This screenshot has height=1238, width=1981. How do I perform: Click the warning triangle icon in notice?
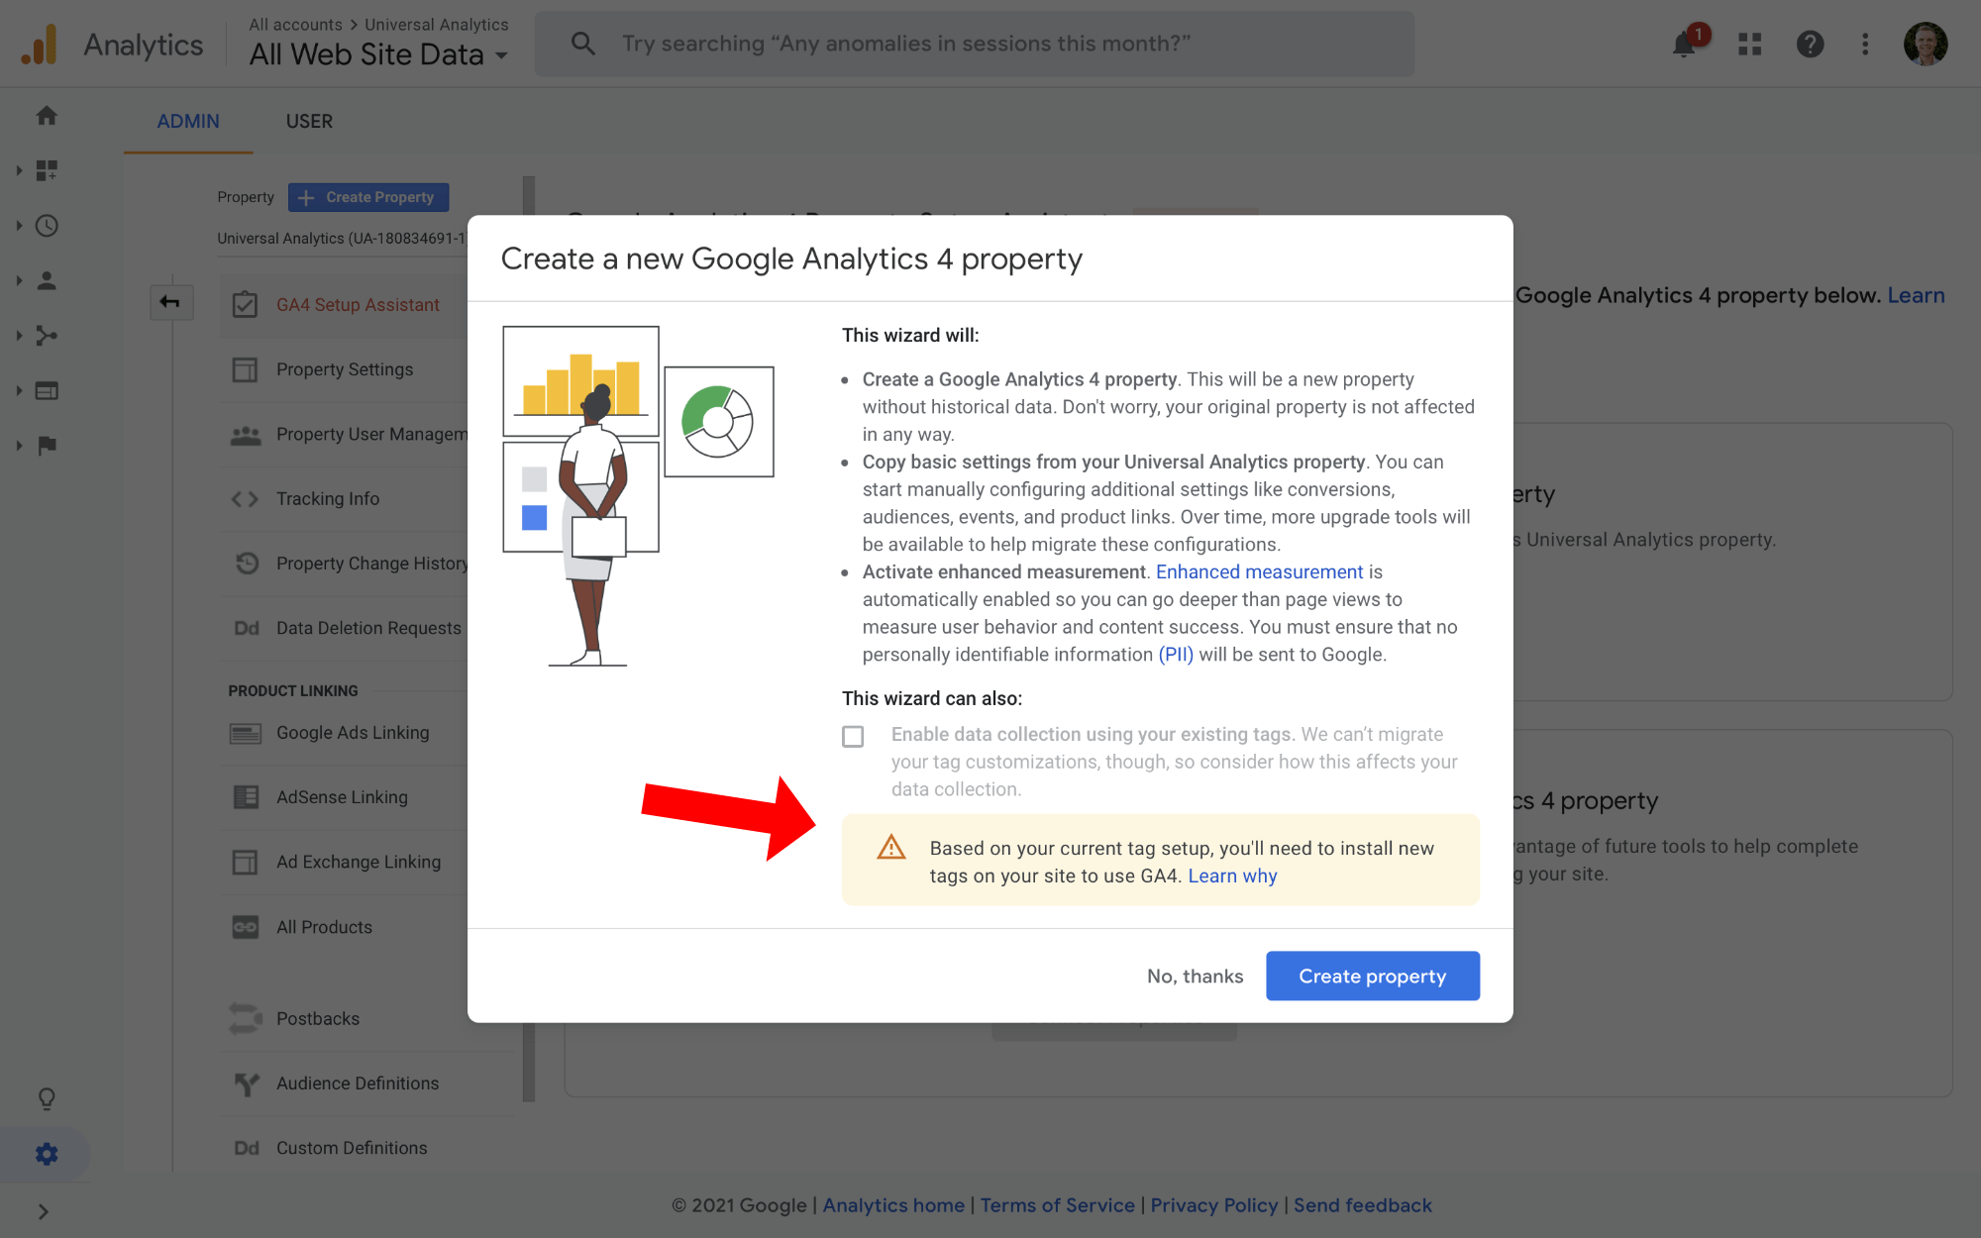[x=891, y=848]
